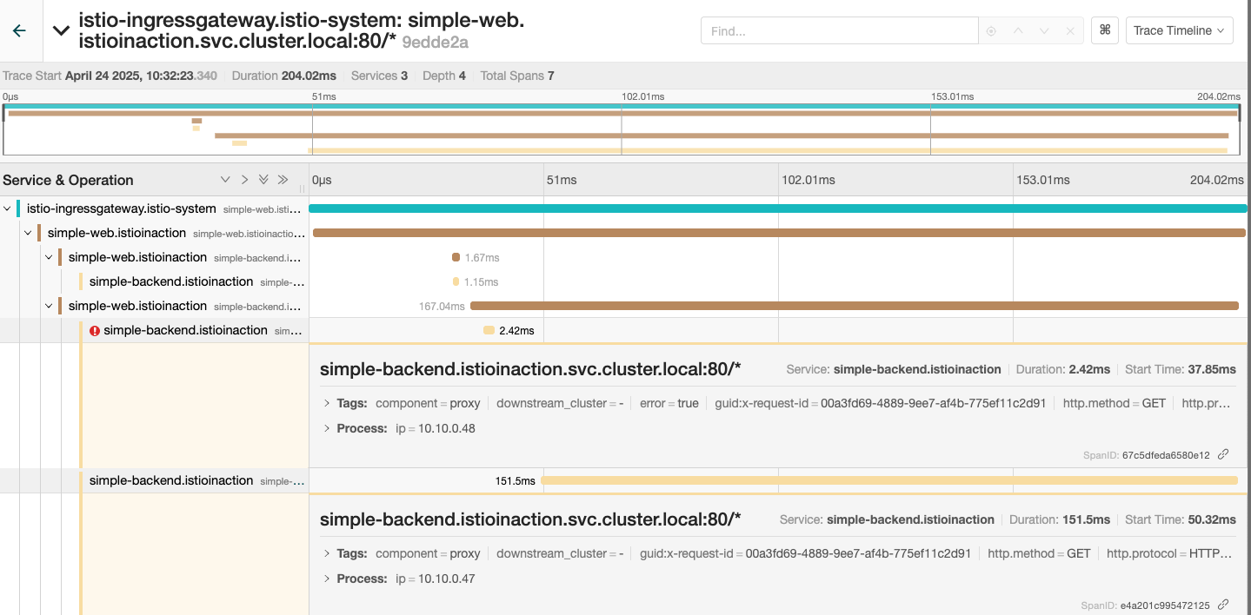
Task: Collapse simple-web.istioinaction row with 1.67ms span
Action: [x=50, y=257]
